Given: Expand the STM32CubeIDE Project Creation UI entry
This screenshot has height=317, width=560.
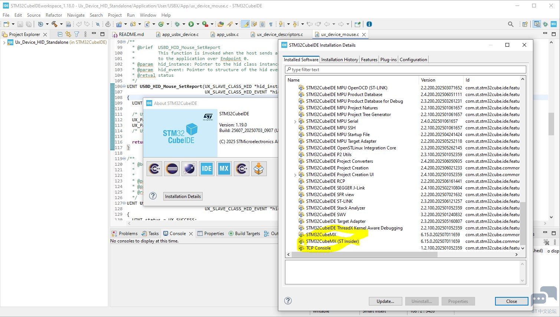Looking at the screenshot, I should (295, 175).
